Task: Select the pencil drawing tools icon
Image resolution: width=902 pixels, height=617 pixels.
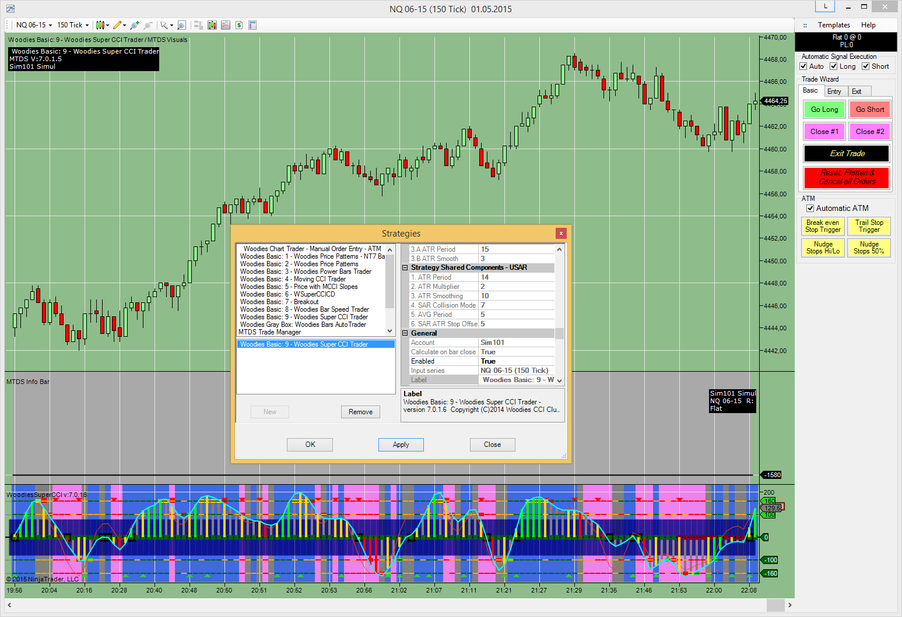Action: tap(117, 25)
